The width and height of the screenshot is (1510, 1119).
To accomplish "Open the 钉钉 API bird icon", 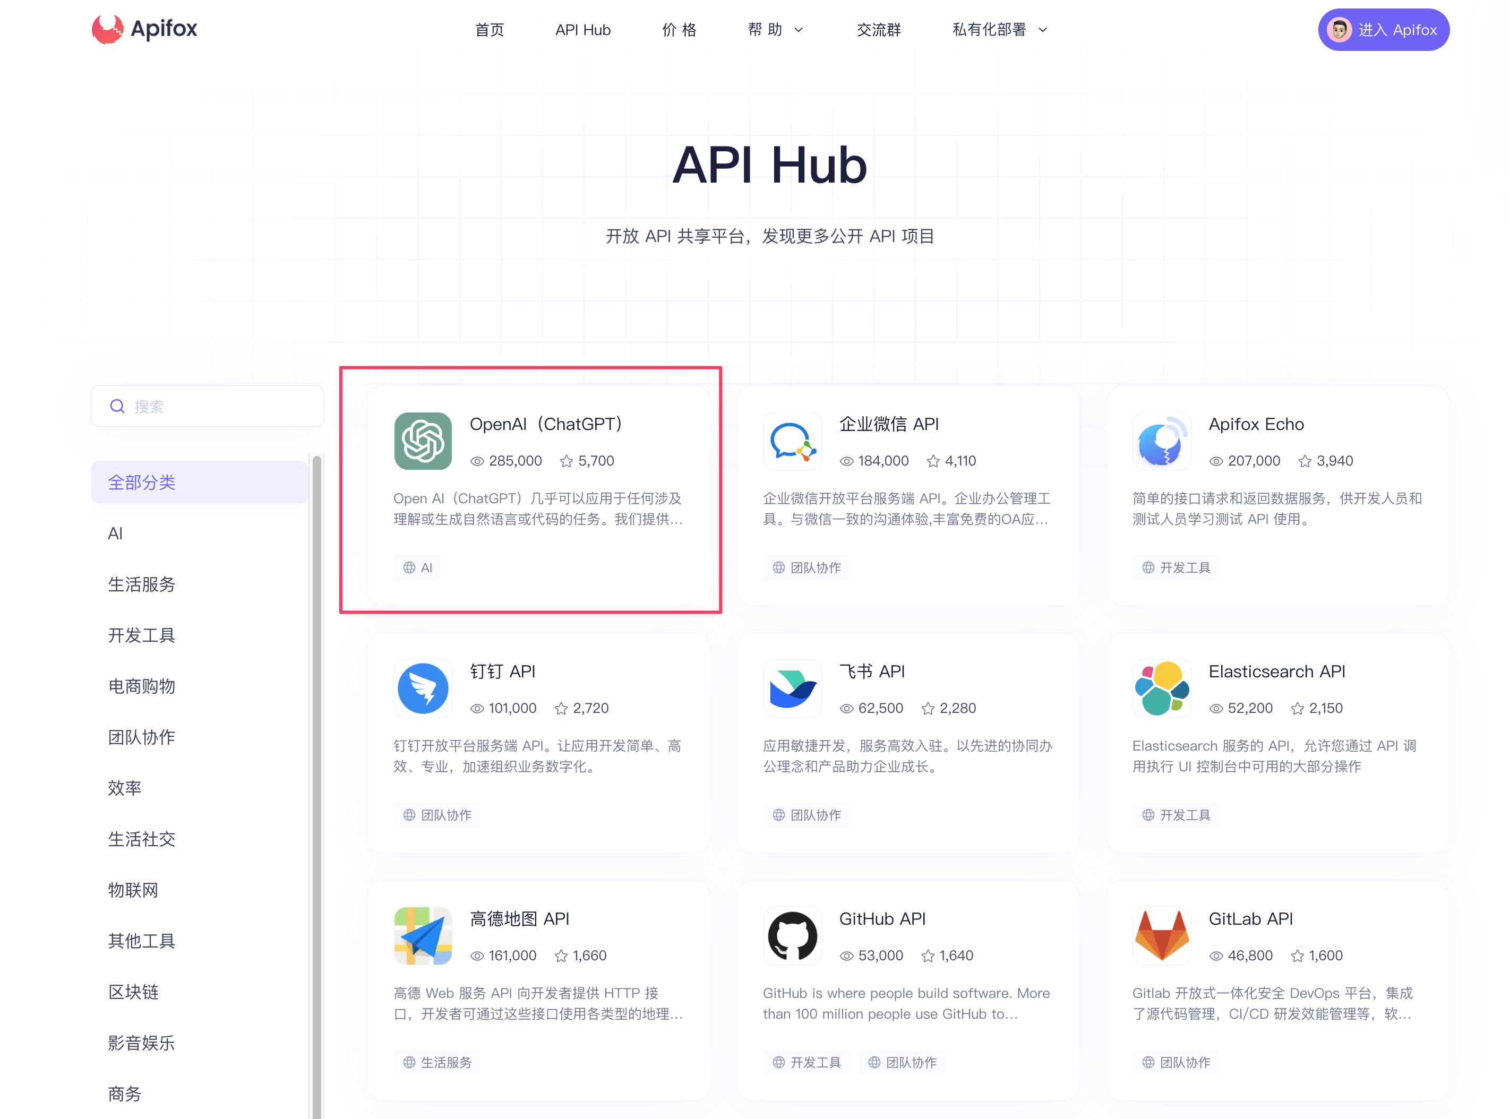I will 423,688.
